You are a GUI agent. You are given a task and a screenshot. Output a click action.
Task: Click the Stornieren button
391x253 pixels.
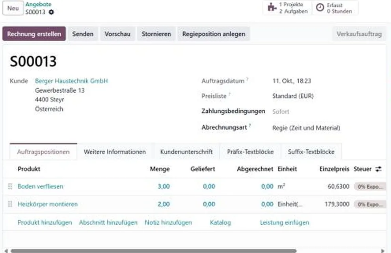[156, 34]
